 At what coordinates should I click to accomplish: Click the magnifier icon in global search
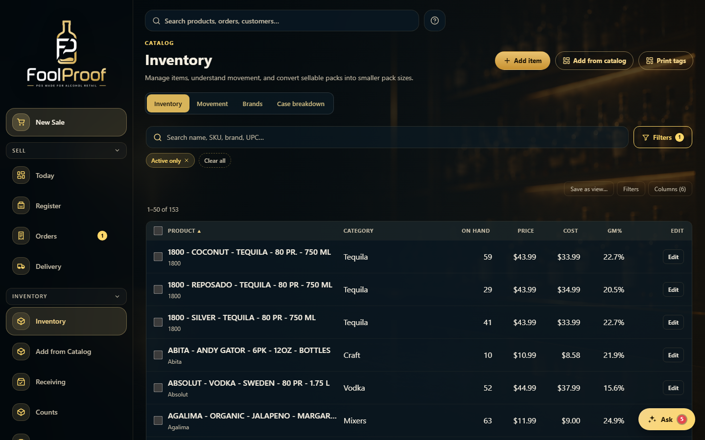(157, 21)
